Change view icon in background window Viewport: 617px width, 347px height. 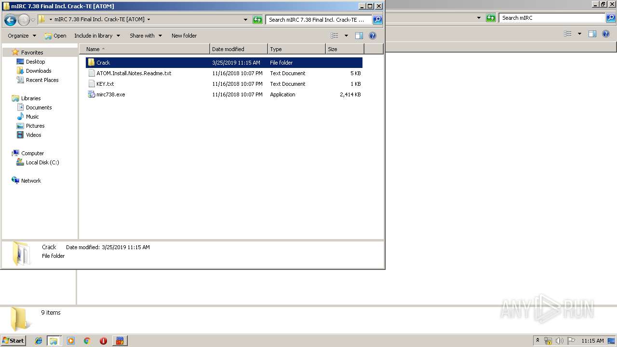click(x=568, y=34)
